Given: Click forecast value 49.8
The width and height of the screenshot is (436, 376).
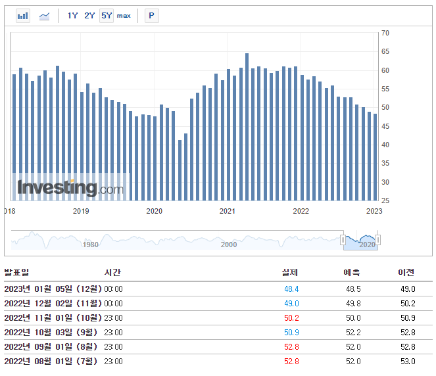Looking at the screenshot, I should (353, 304).
